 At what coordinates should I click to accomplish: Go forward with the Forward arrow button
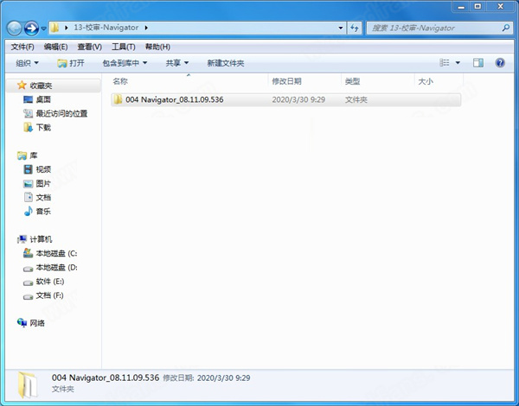click(x=31, y=29)
